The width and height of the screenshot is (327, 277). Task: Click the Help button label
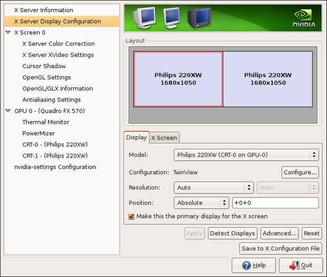(x=259, y=265)
